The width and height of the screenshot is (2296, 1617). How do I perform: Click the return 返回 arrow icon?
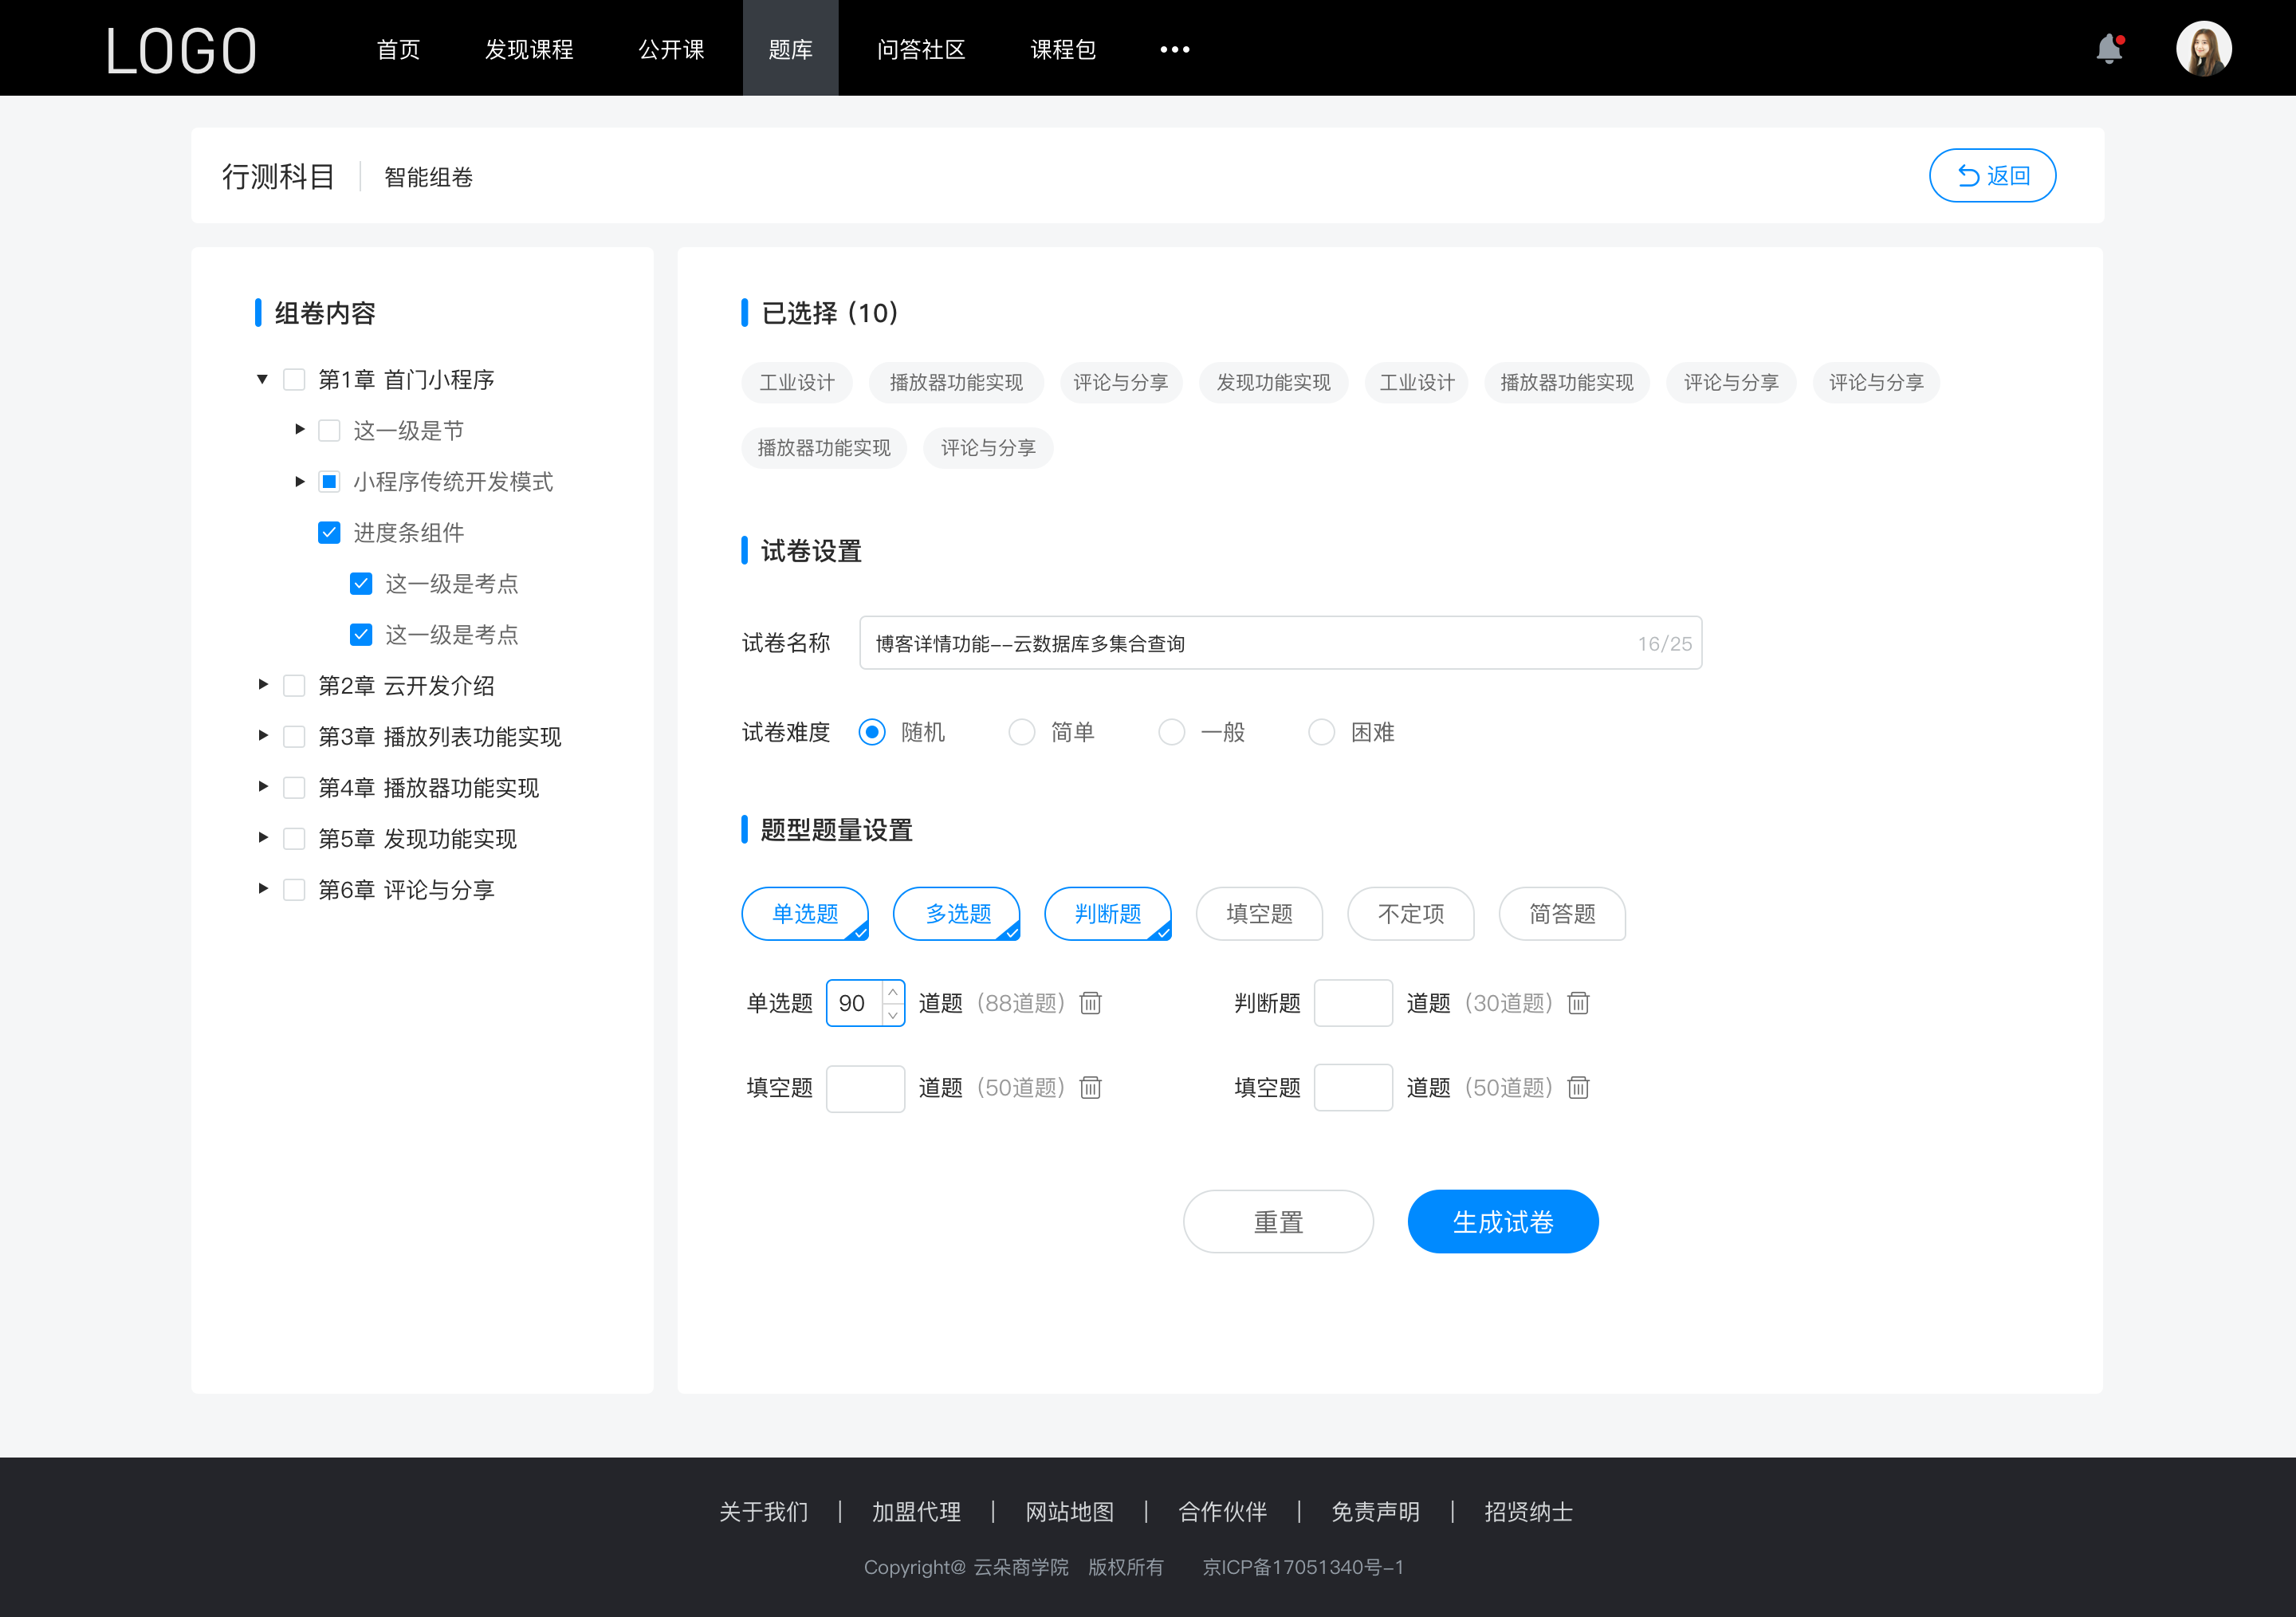coord(1964,173)
